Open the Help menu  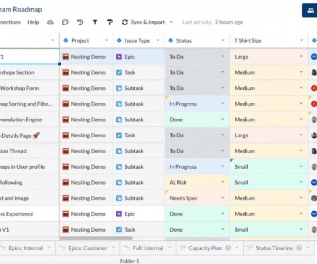[33, 22]
